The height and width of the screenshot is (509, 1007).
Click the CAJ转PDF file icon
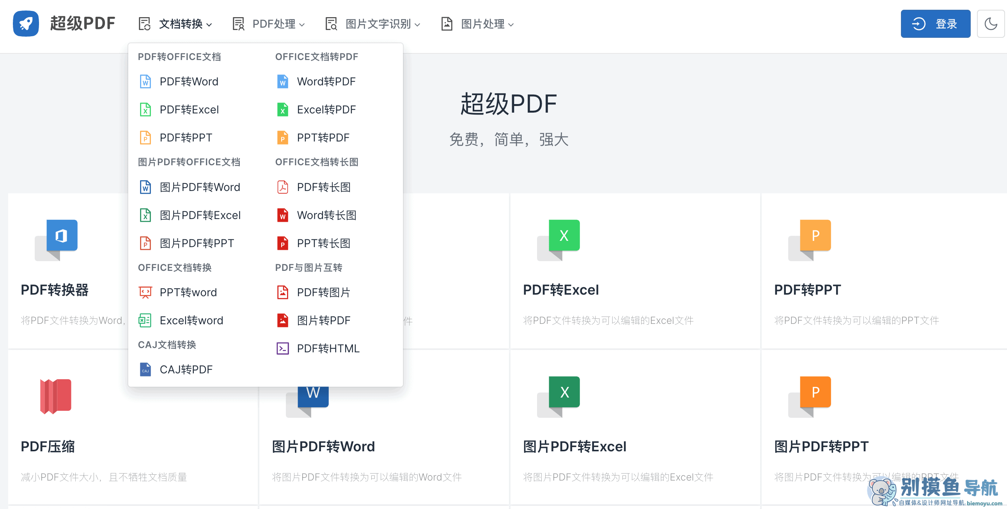coord(145,369)
